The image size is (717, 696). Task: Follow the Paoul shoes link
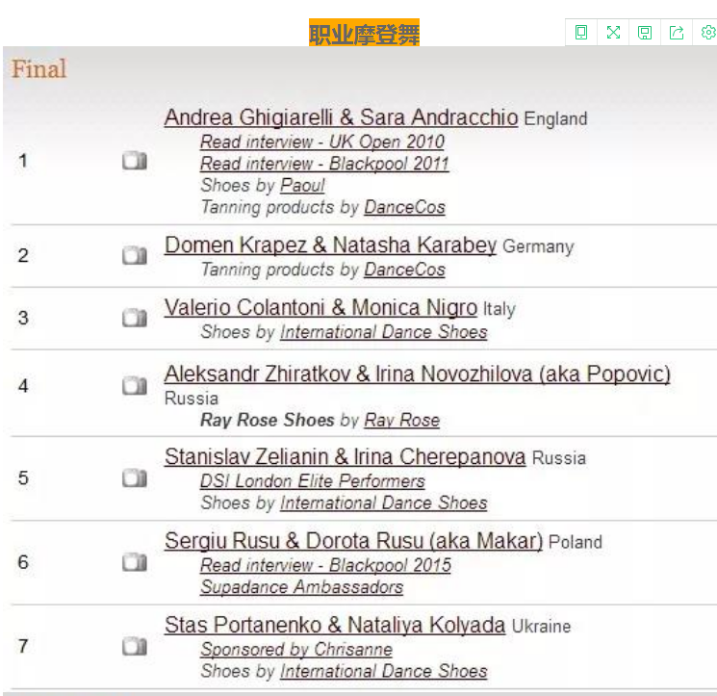[x=302, y=186]
